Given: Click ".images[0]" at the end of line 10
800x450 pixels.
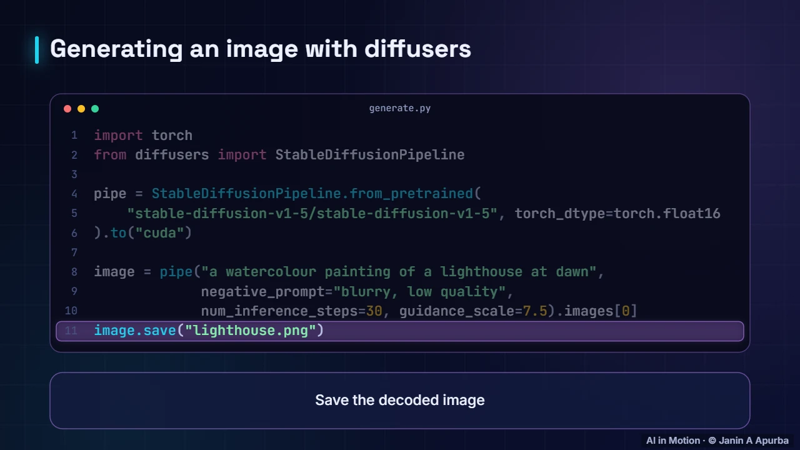Looking at the screenshot, I should point(597,311).
